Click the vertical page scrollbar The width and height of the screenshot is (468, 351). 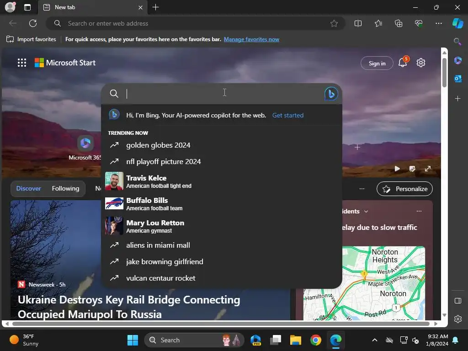point(444,73)
